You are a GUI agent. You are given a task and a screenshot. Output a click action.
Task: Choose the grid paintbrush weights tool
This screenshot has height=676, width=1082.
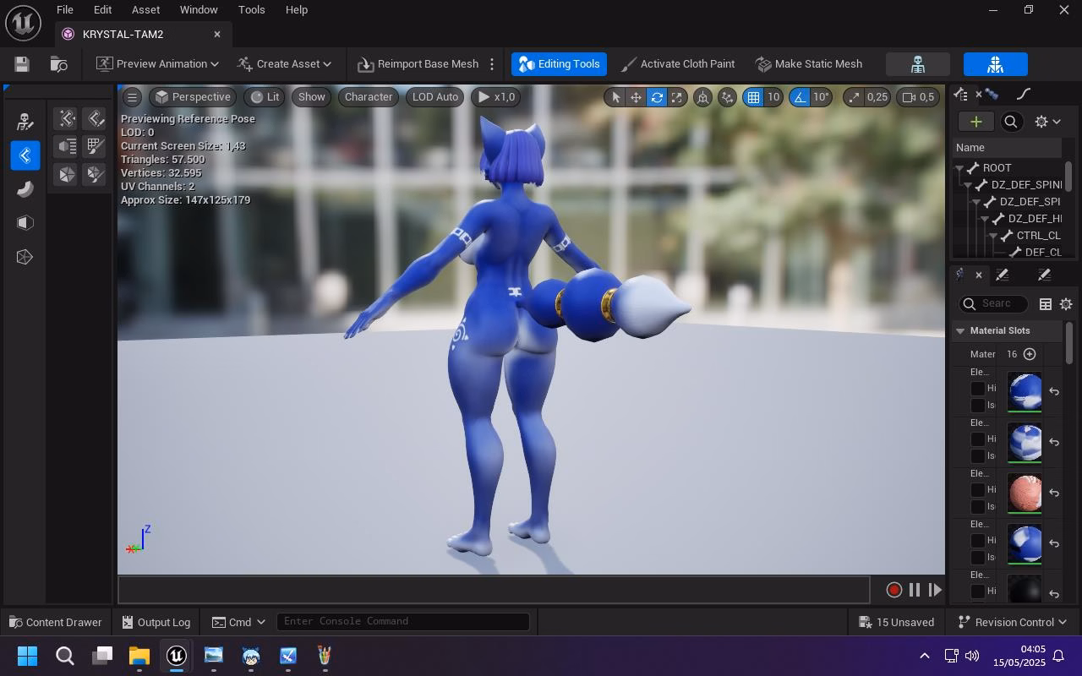click(95, 146)
